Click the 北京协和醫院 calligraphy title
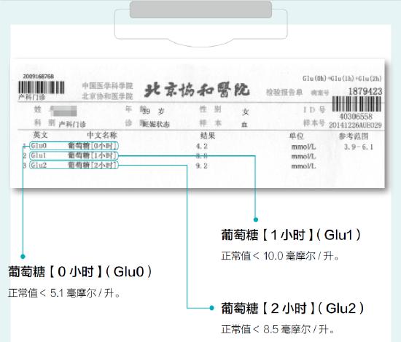The image size is (401, 342). (196, 90)
